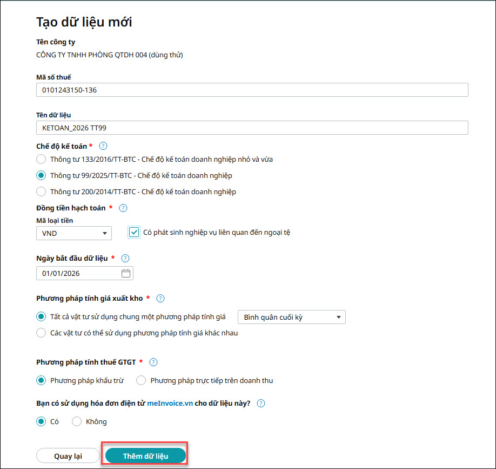Click help icon next to Phương pháp tính thuế GTGT
Image resolution: width=496 pixels, height=469 pixels.
[x=153, y=362]
